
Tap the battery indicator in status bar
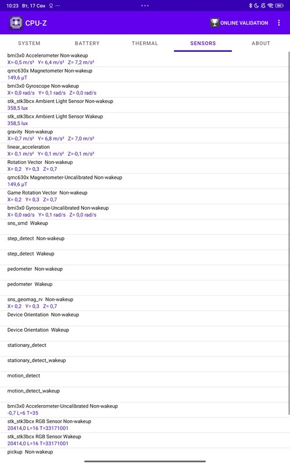[x=279, y=6]
